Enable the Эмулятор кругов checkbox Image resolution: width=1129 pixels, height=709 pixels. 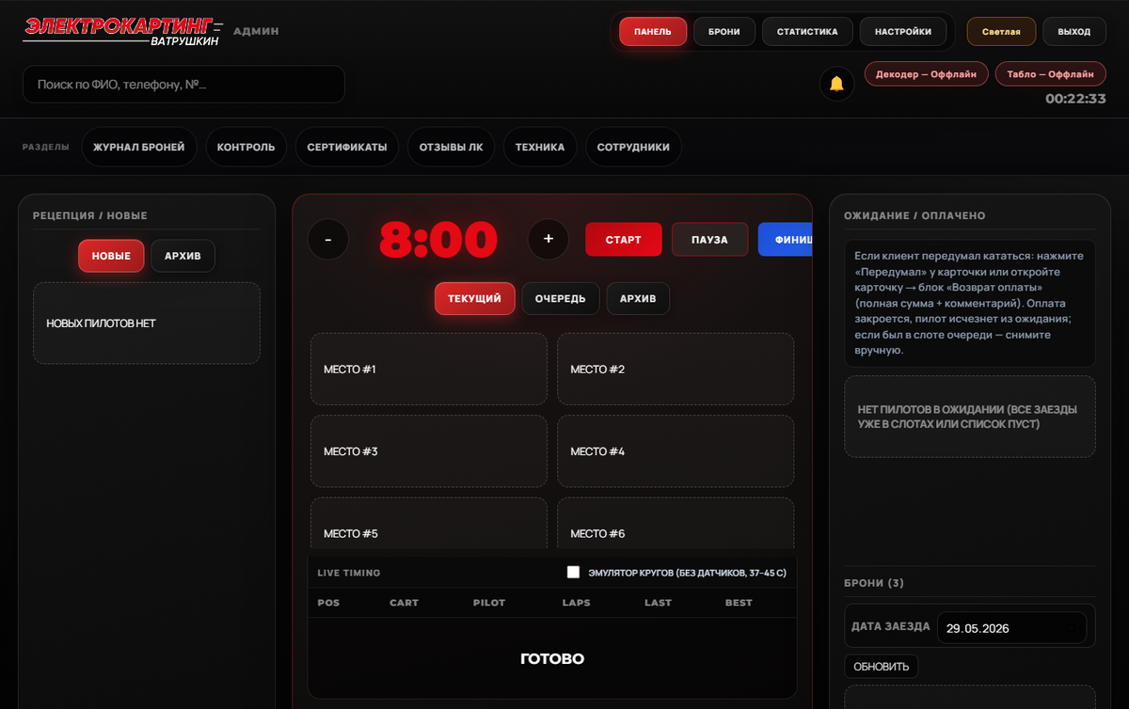tap(573, 572)
